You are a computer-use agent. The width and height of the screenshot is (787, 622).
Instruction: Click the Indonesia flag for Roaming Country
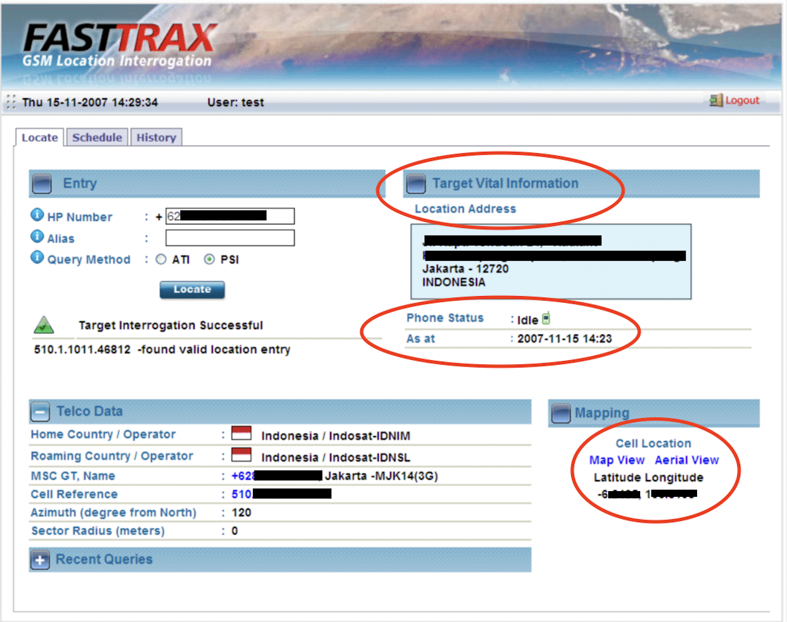click(241, 455)
